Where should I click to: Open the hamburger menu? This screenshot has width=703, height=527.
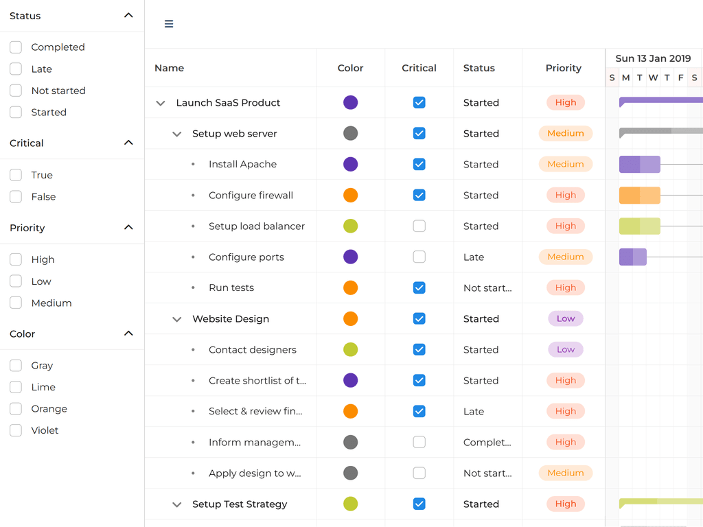click(168, 23)
